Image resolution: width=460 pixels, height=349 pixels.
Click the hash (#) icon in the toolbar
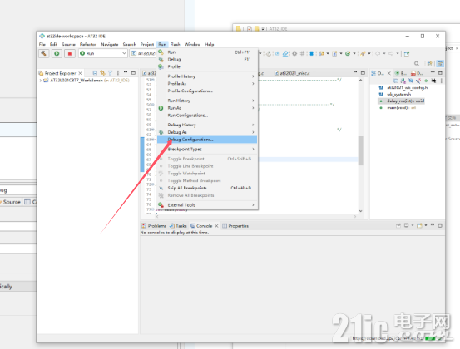(x=302, y=53)
